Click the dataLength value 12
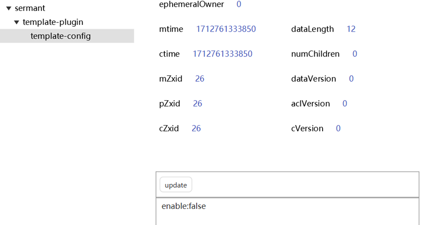422x225 pixels. coord(351,29)
